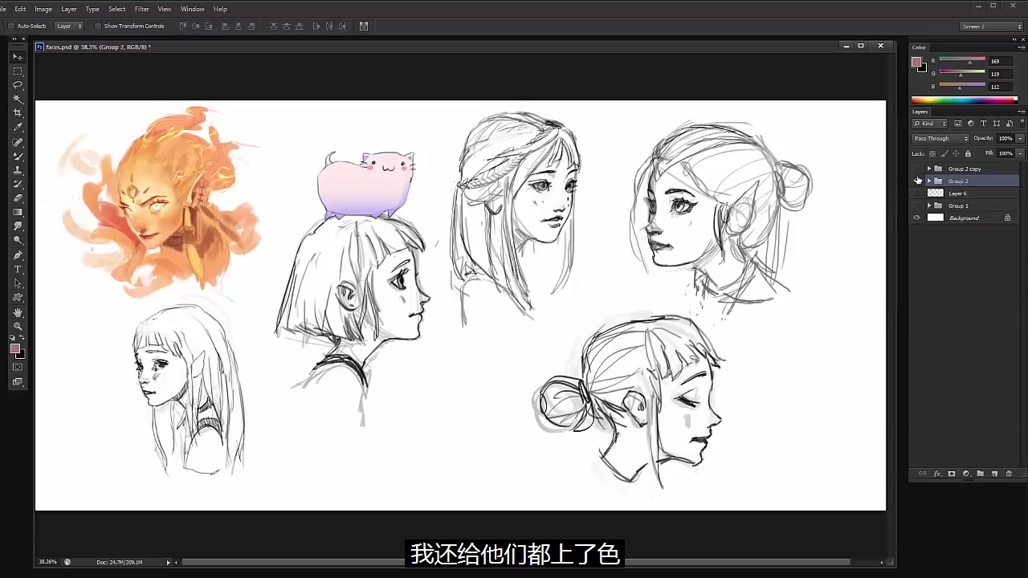Select the Rectangular Marquee tool
Screen dimensions: 1028x578
(x=18, y=71)
